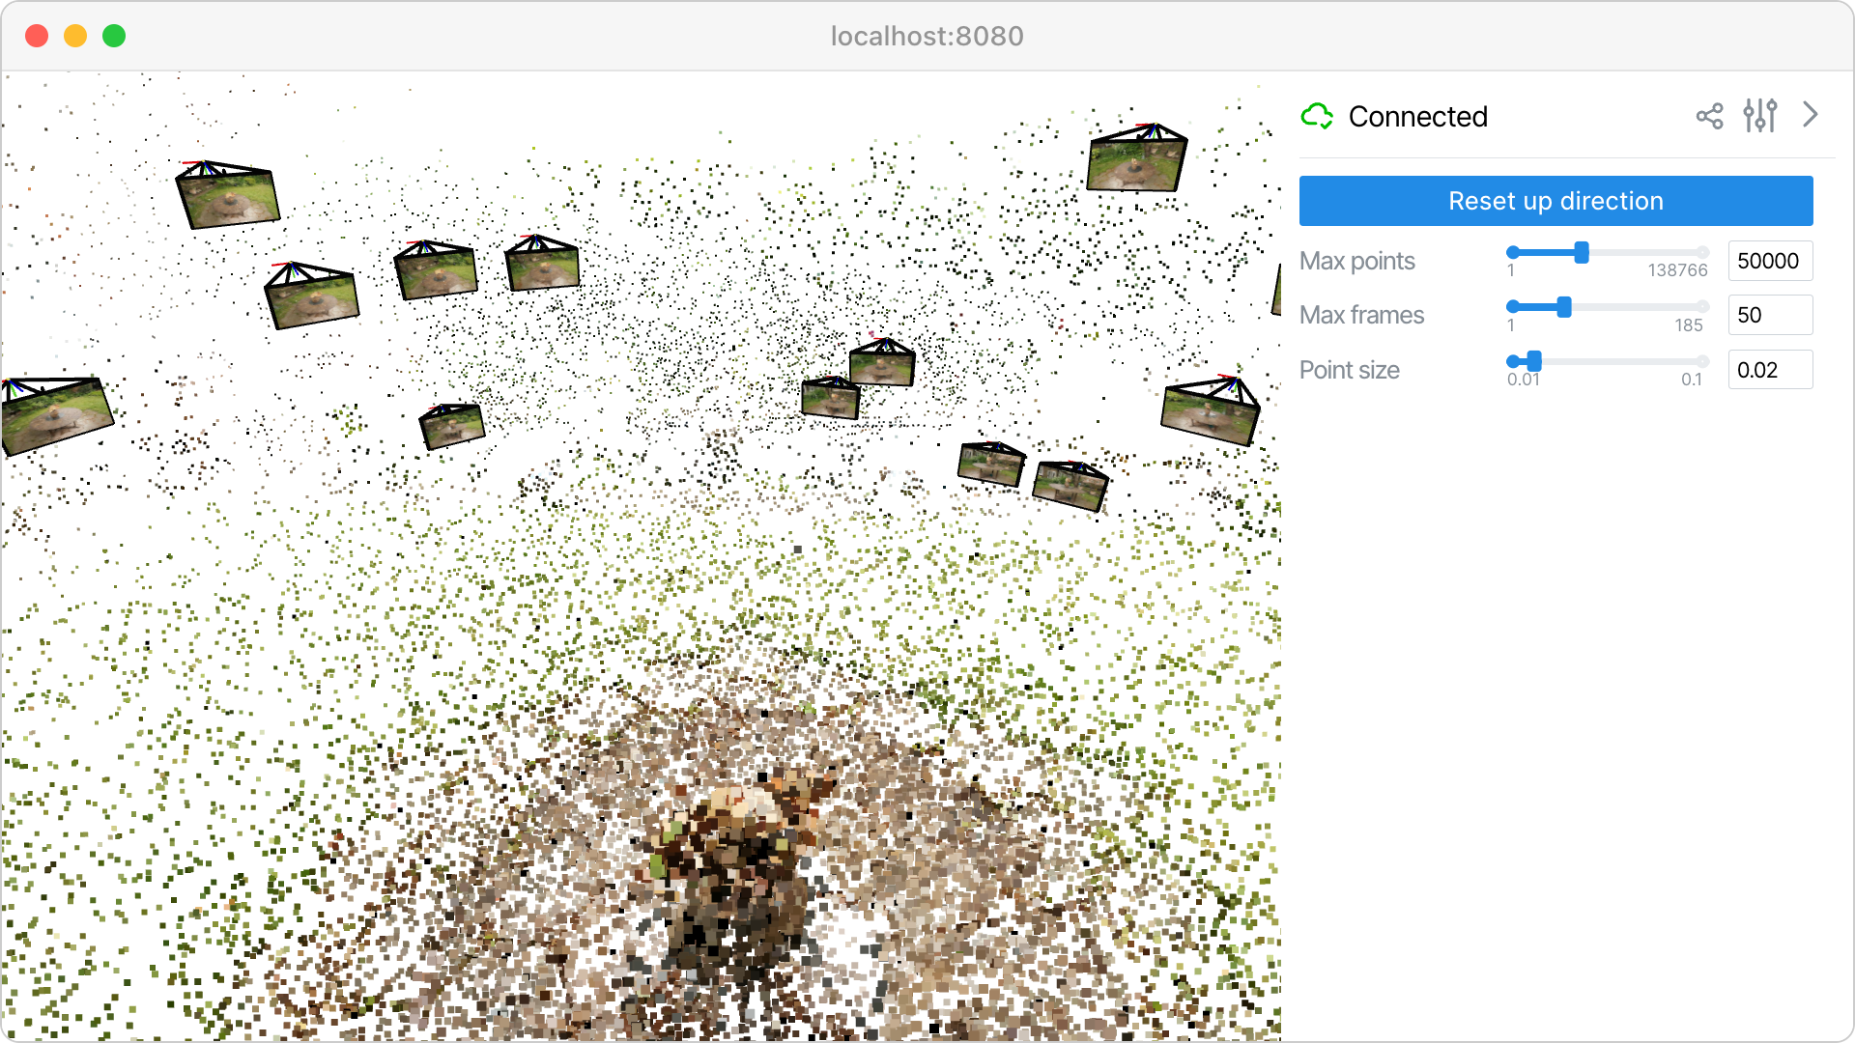Click the 138766 maximum points value
This screenshot has width=1855, height=1043.
1677,270
